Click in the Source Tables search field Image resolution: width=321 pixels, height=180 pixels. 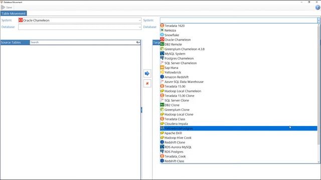point(83,42)
